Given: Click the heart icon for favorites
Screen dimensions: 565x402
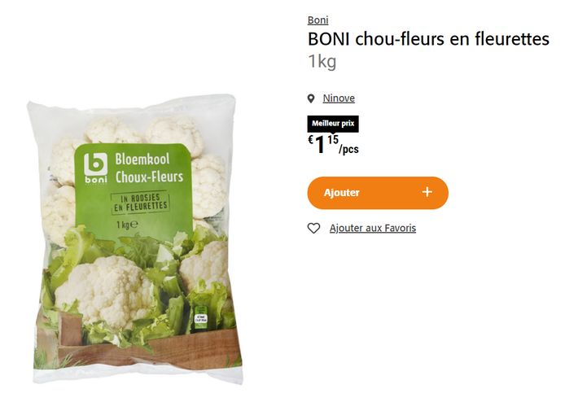Looking at the screenshot, I should 314,228.
